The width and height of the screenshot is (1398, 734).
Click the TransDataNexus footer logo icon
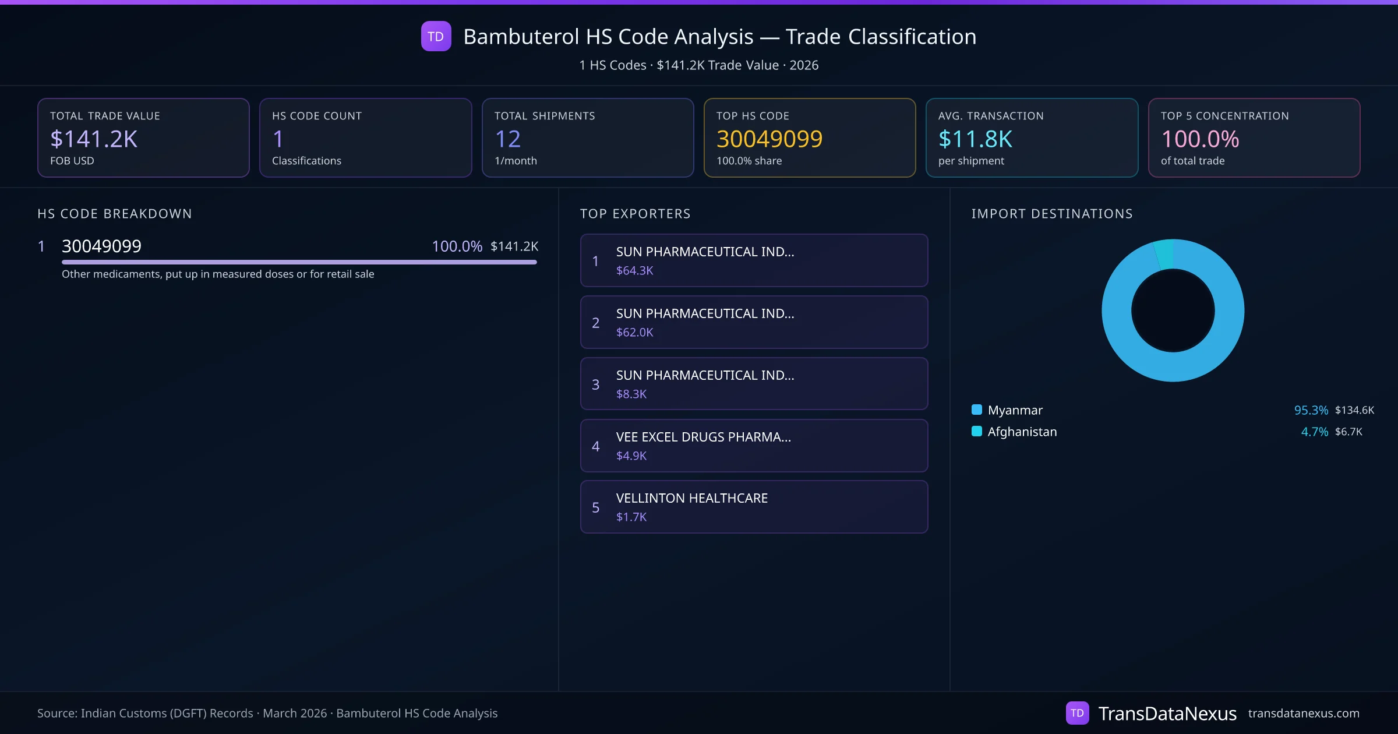(x=1077, y=713)
